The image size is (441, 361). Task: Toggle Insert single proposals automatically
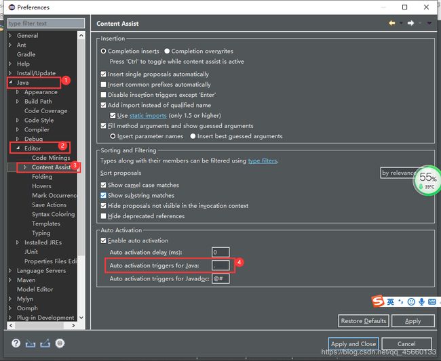coord(103,74)
